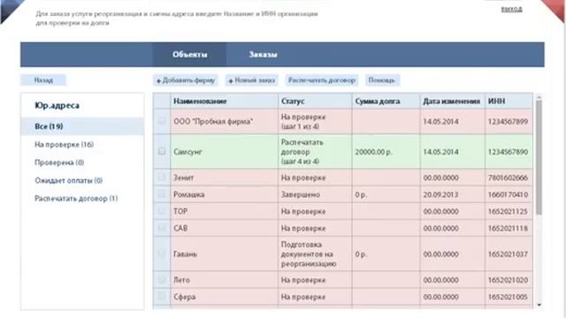This screenshot has height=318, width=566.
Task: Open the Заказы tab
Action: 264,55
